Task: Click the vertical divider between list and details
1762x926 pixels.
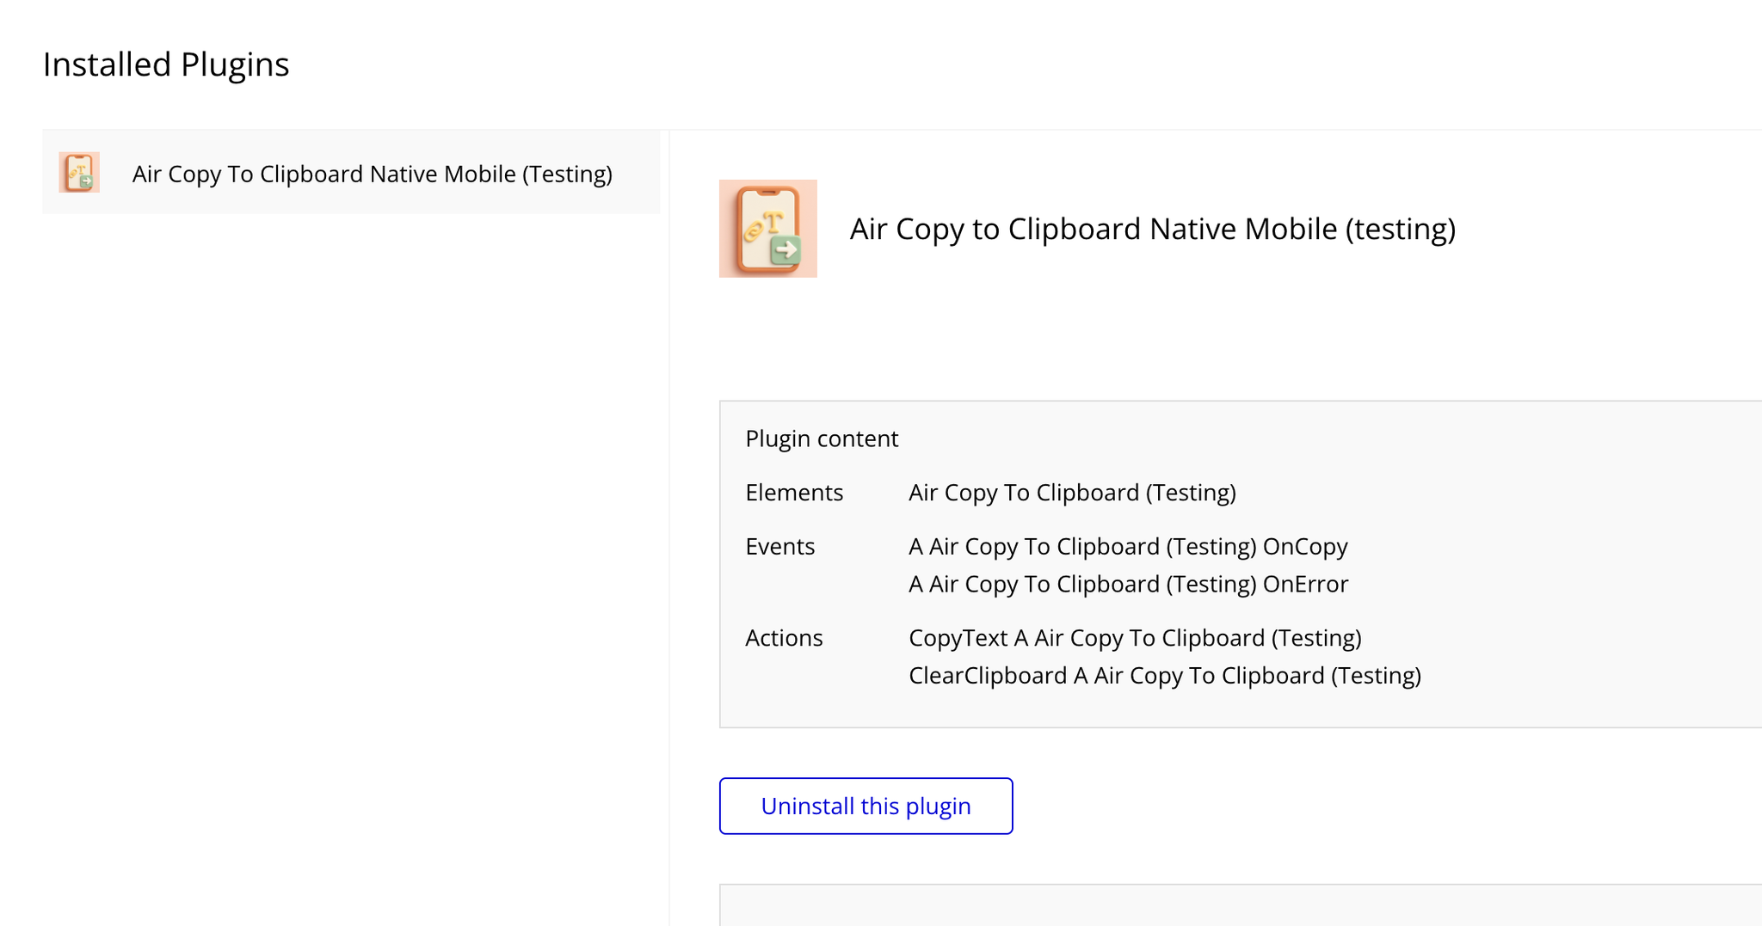Action: coord(669,516)
